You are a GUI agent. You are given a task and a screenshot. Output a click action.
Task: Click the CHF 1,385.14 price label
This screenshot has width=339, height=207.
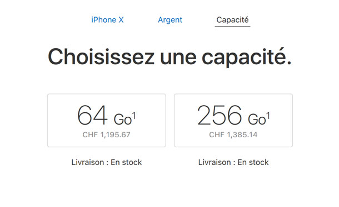(233, 135)
